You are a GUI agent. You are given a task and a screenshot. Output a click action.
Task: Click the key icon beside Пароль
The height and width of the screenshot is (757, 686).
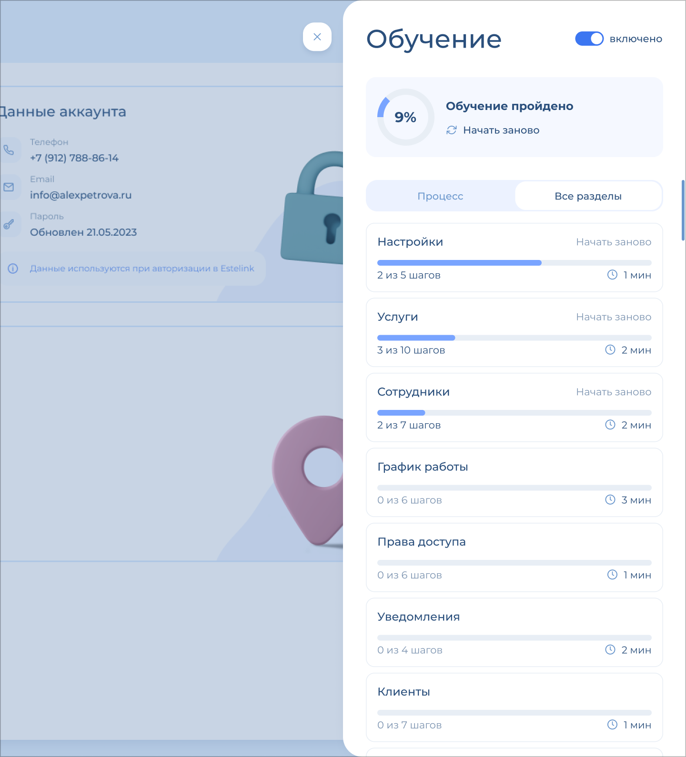pos(9,224)
